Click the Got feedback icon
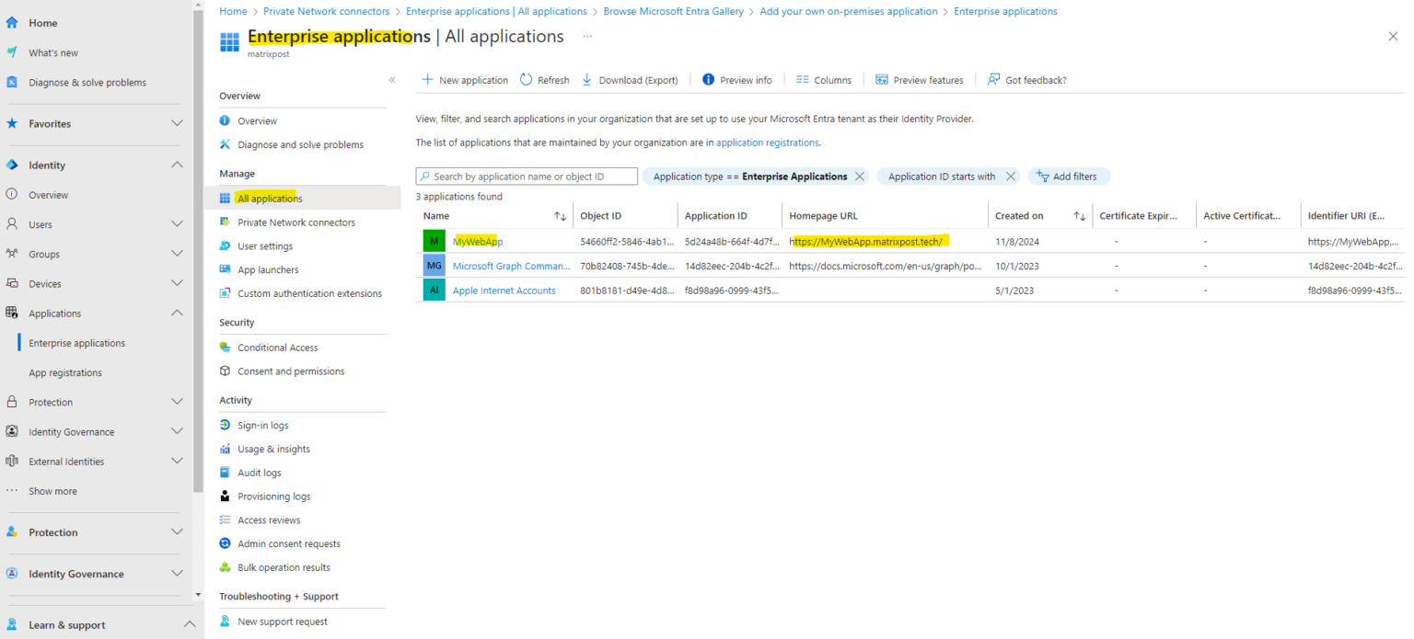Screen dimensions: 1414x639 point(995,79)
